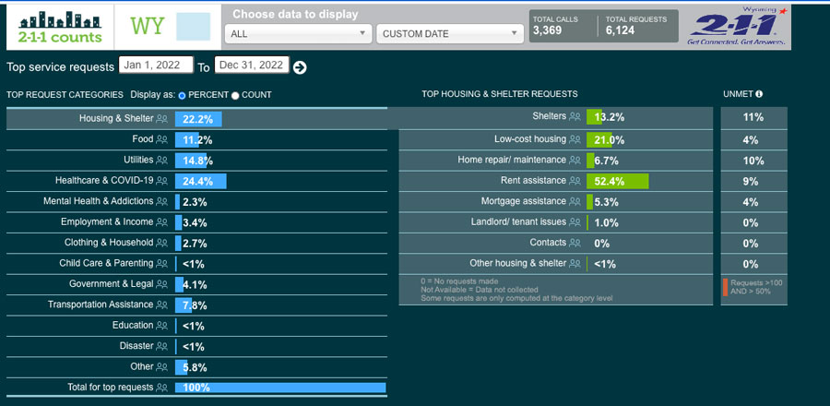Select the PERCENT display option

point(182,95)
